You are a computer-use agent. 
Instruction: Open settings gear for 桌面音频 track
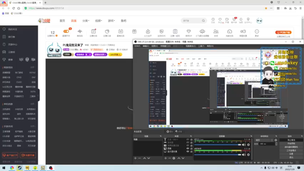[249, 155]
